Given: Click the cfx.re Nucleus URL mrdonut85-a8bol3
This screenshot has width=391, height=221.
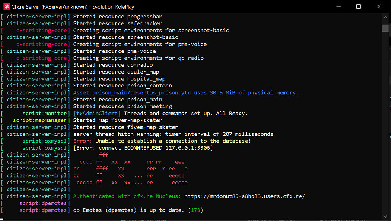Looking at the screenshot, I should pos(245,196).
